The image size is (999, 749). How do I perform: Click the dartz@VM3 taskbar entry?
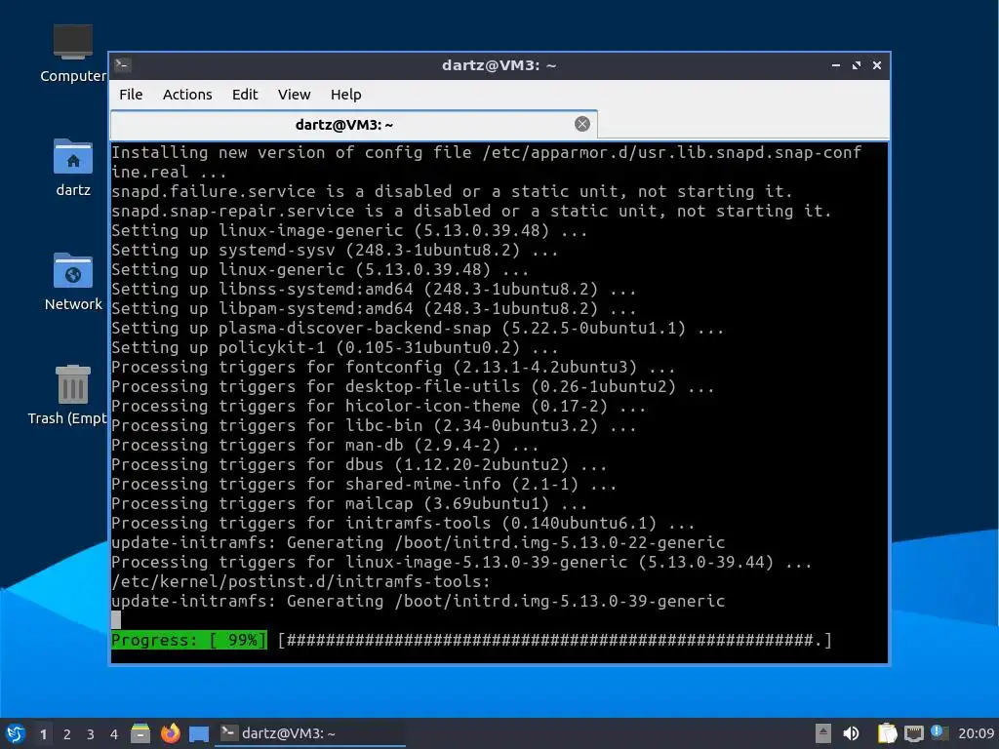coord(310,733)
